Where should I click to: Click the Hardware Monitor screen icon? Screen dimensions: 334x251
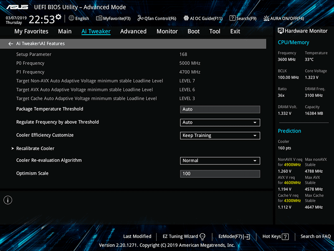pos(281,31)
